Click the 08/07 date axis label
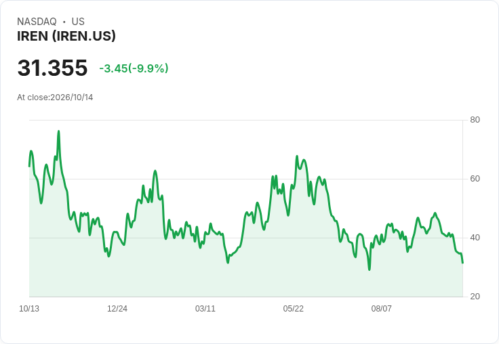The image size is (499, 344). tap(381, 309)
